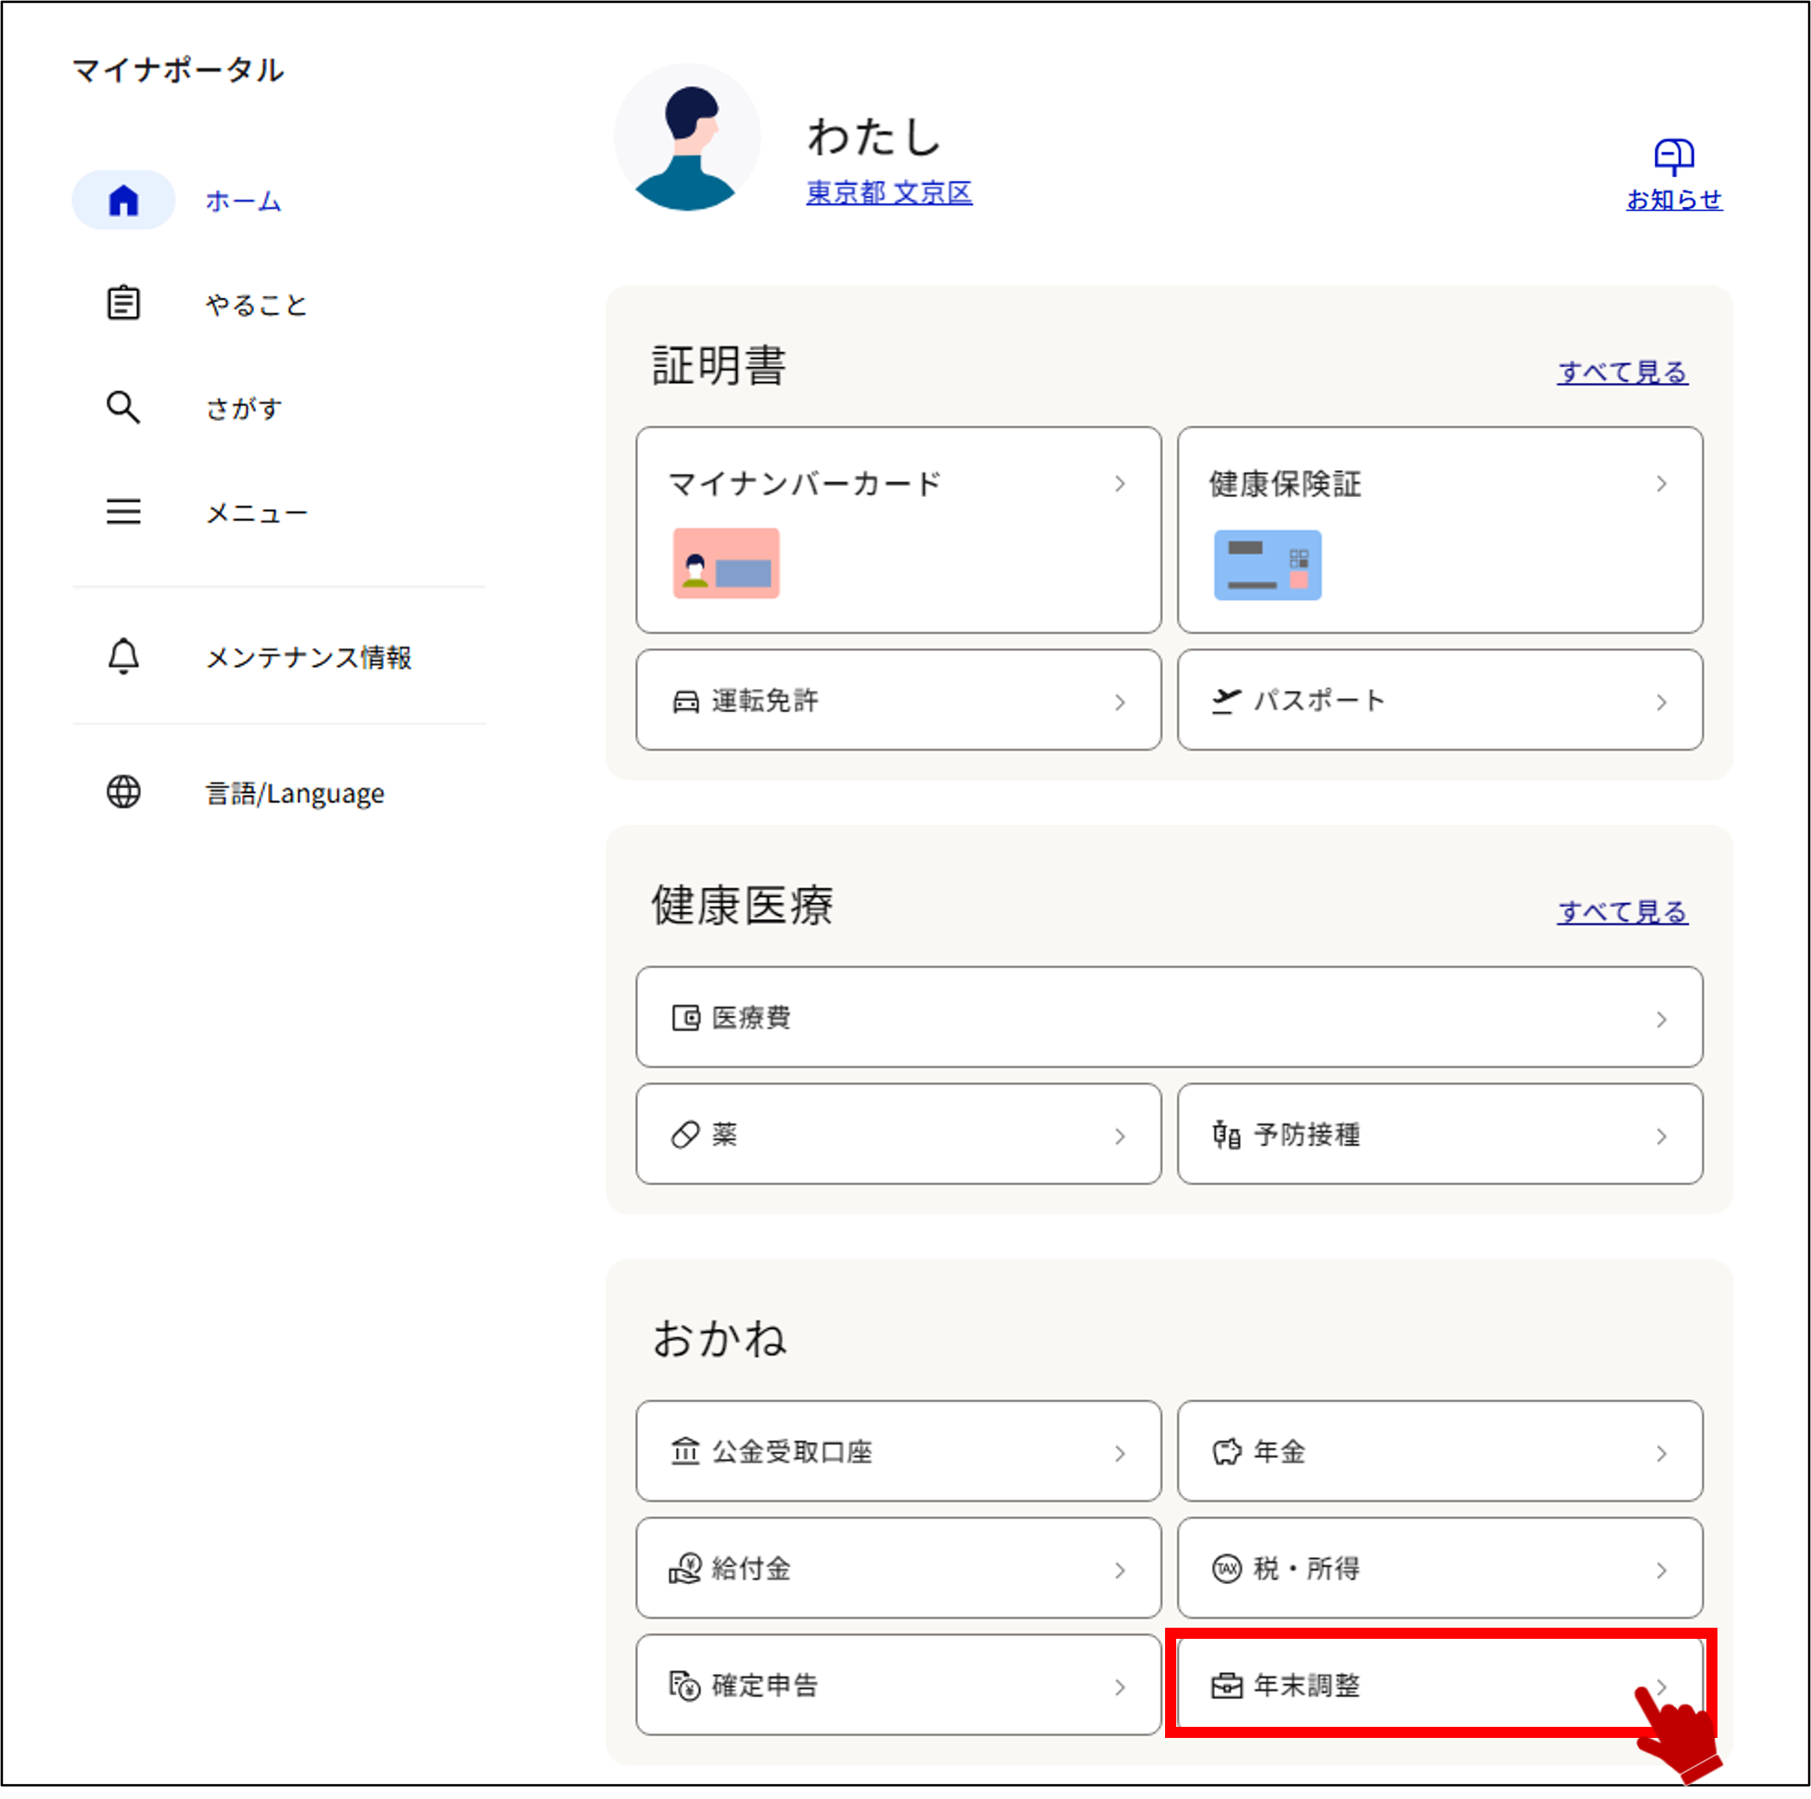The width and height of the screenshot is (1811, 1799).
Task: Open the 税・所得 button text
Action: tap(1307, 1568)
